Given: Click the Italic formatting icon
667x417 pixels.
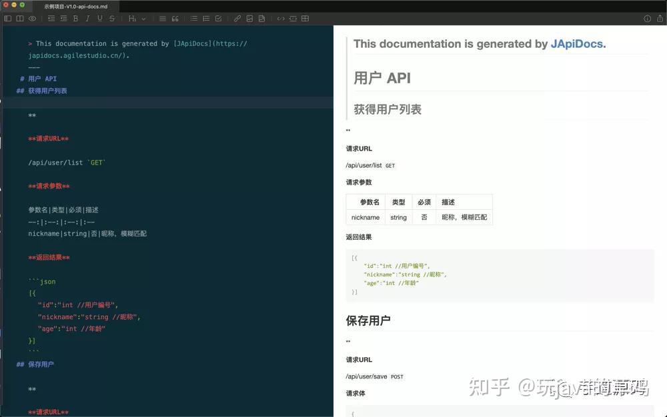Looking at the screenshot, I should click(87, 18).
